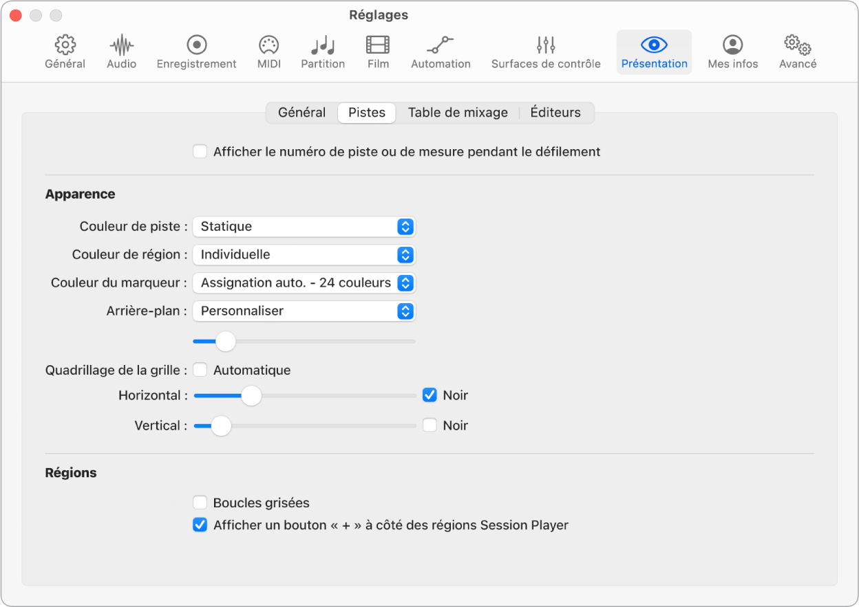
Task: Open the Audio settings pane
Action: tap(121, 52)
